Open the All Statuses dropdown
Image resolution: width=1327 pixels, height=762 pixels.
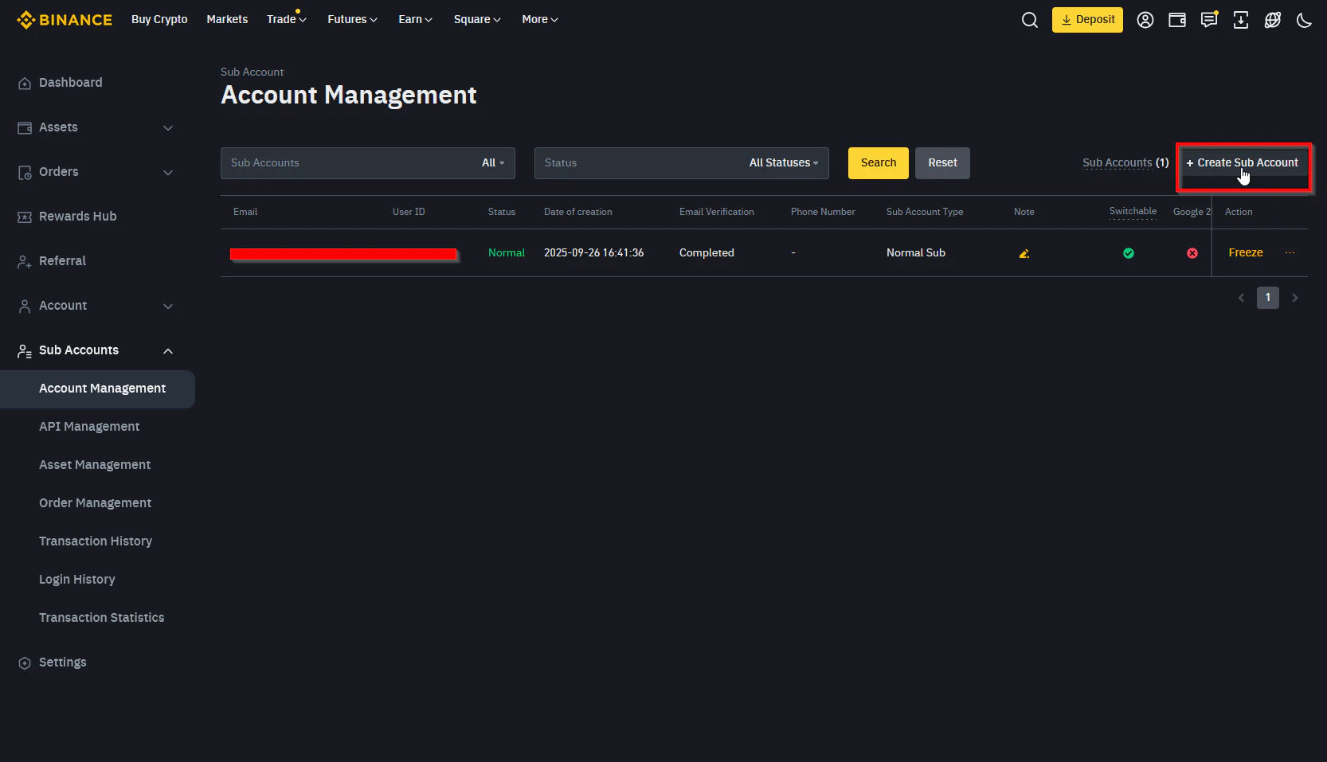click(x=783, y=162)
